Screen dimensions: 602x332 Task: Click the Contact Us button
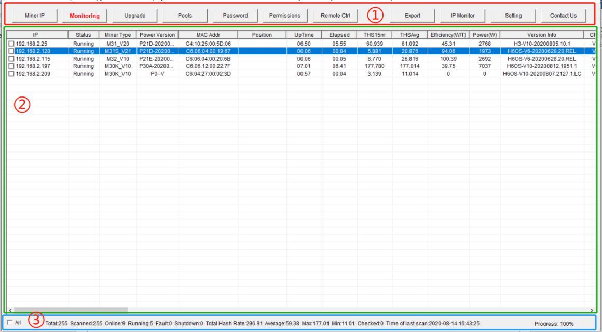(x=563, y=16)
